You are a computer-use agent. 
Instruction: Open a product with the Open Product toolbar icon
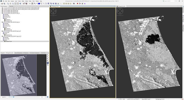(2, 4)
